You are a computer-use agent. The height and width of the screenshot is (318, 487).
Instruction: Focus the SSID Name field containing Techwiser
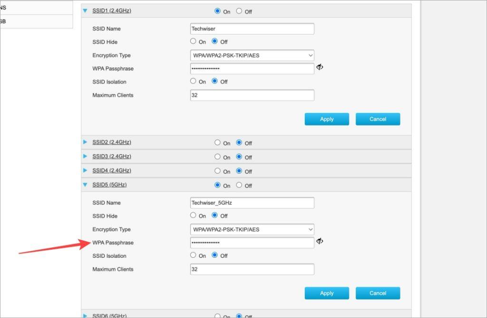tap(252, 29)
